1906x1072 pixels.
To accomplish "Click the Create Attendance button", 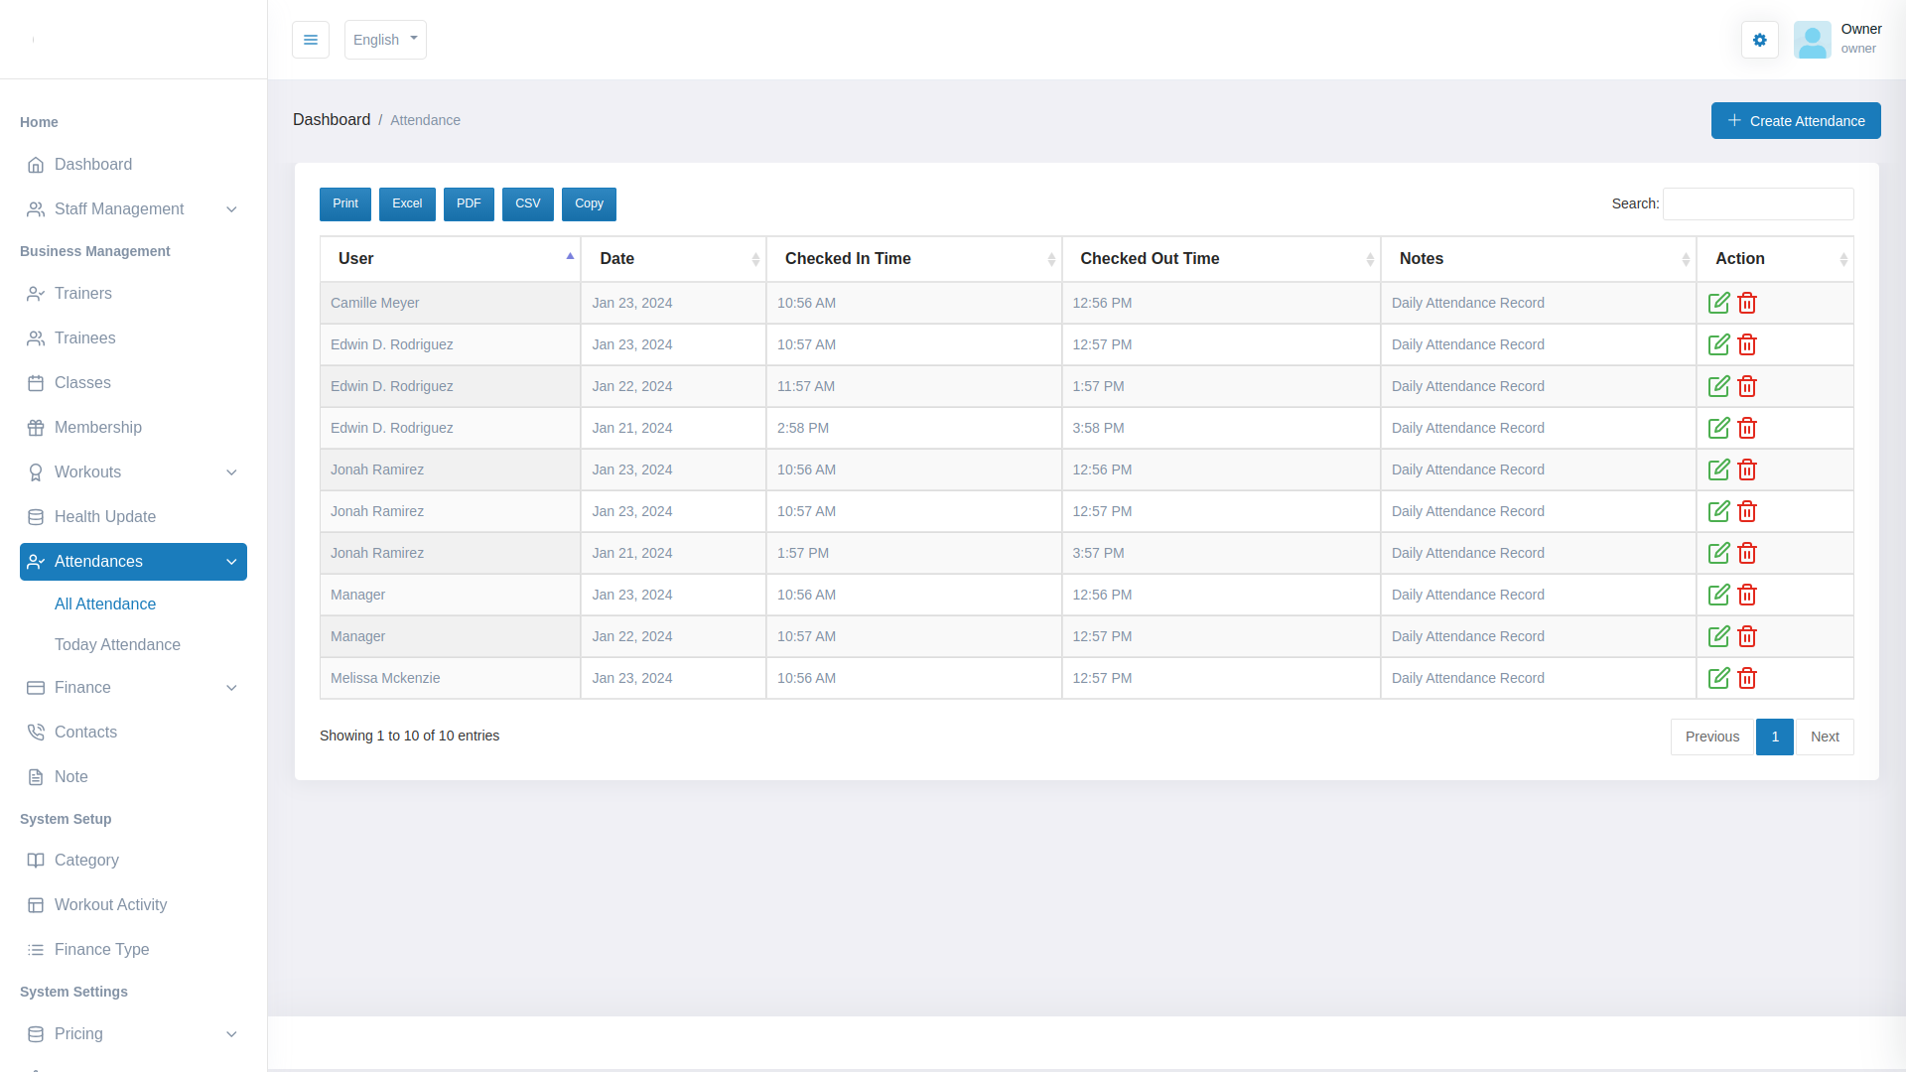I will coord(1795,121).
